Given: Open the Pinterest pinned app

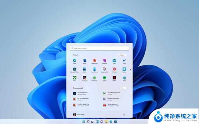Looking at the screenshot, I should (x=114, y=69).
